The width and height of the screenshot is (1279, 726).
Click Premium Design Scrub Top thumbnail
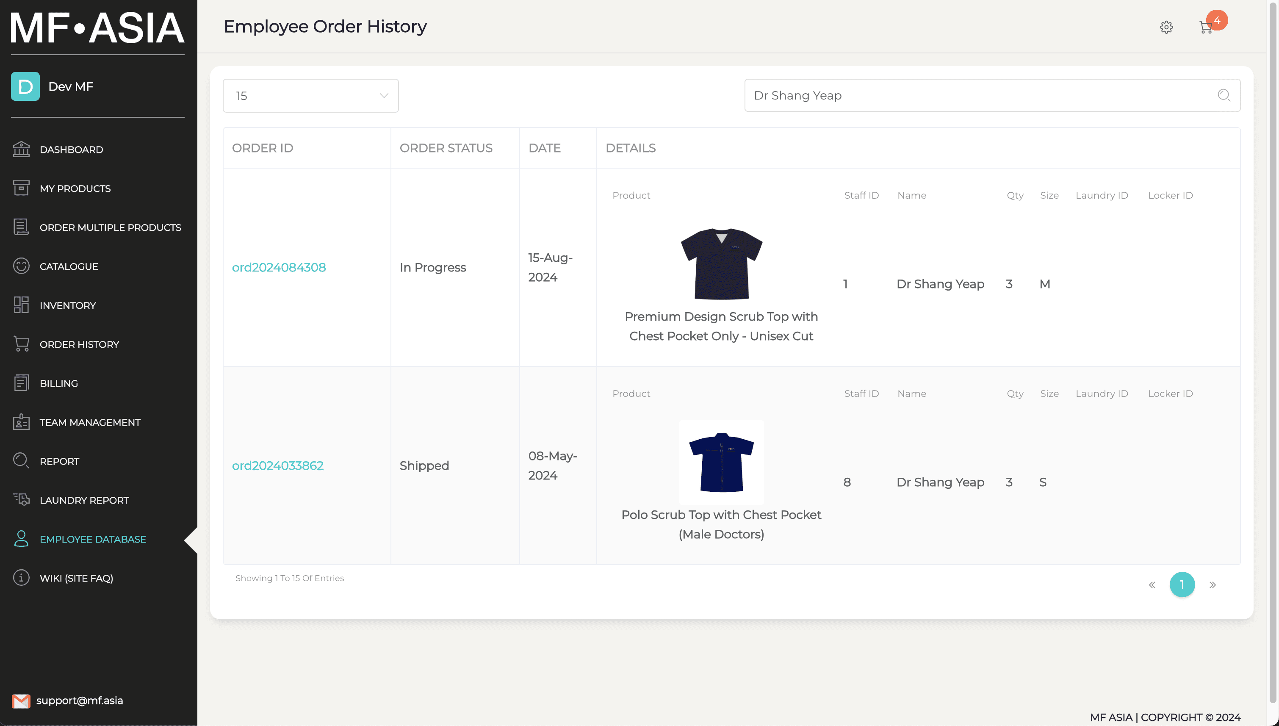tap(720, 264)
